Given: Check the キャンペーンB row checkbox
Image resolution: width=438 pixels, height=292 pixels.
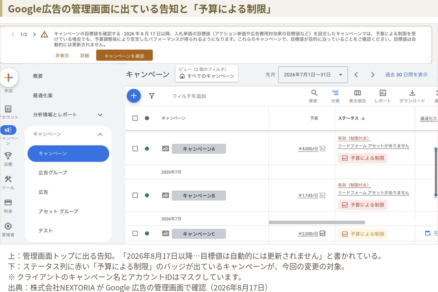Looking at the screenshot, I should pyautogui.click(x=135, y=196).
